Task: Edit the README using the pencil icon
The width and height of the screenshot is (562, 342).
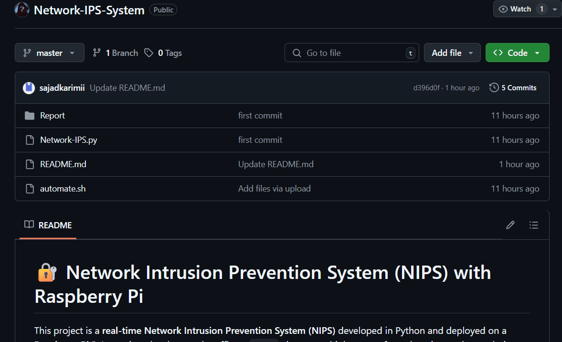Action: (510, 224)
